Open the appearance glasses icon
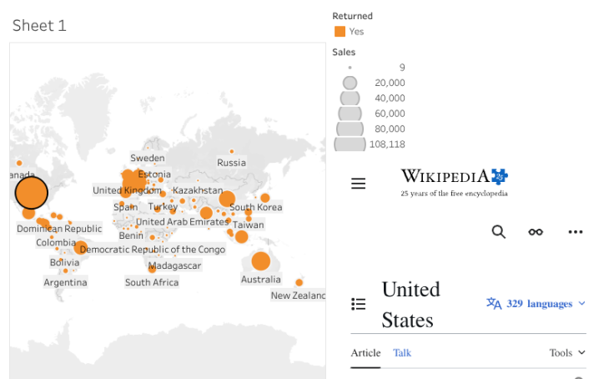 coord(536,232)
